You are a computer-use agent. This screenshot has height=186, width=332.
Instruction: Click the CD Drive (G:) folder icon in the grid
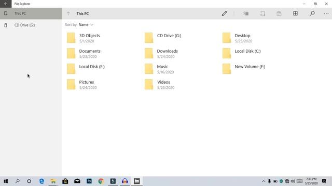[149, 38]
